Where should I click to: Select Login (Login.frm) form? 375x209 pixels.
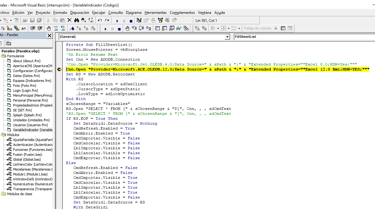tap(25, 90)
